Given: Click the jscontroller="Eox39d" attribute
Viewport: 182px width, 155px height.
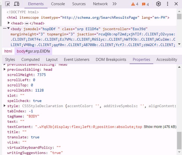Looking at the screenshot, I should click(125, 29).
